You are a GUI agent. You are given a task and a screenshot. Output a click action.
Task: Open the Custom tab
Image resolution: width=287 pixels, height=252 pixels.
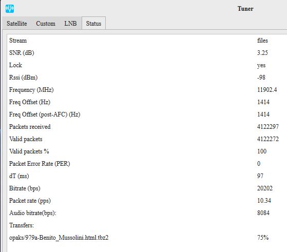click(x=46, y=24)
